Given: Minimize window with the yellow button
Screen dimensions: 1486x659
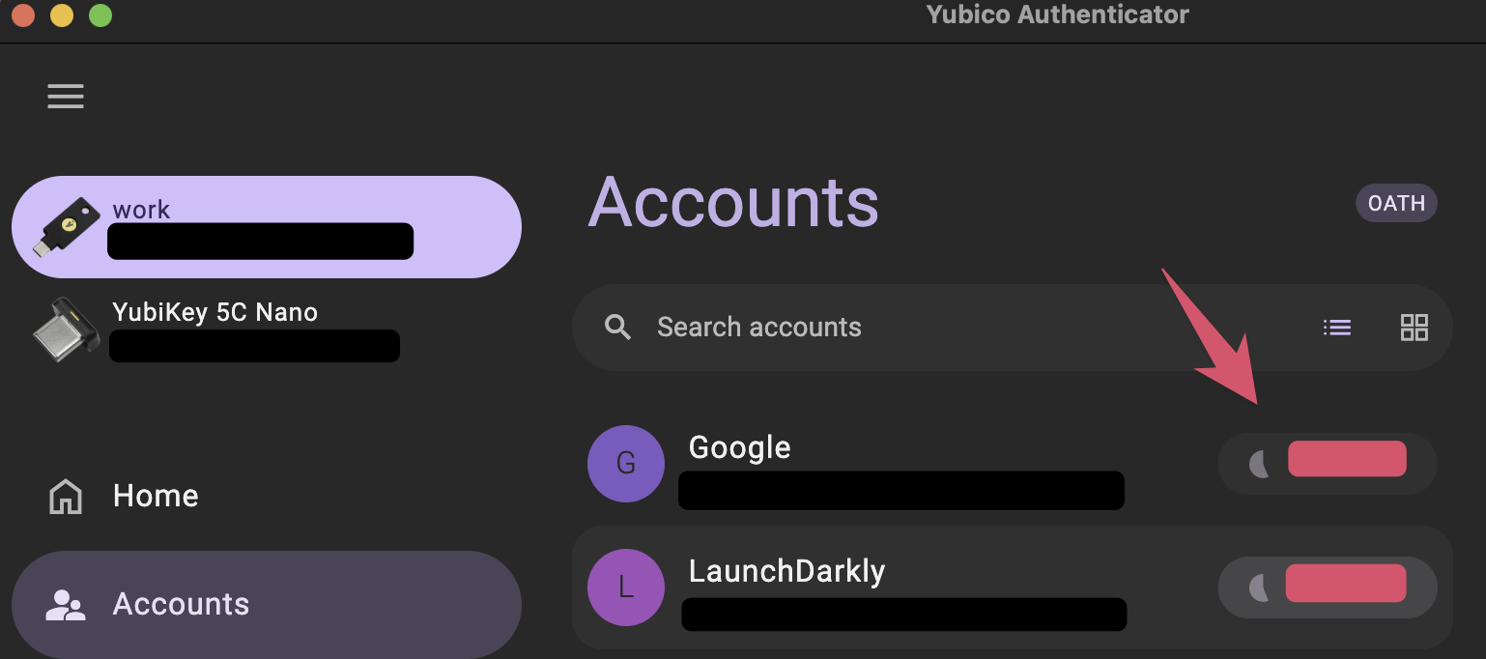Looking at the screenshot, I should 62,15.
